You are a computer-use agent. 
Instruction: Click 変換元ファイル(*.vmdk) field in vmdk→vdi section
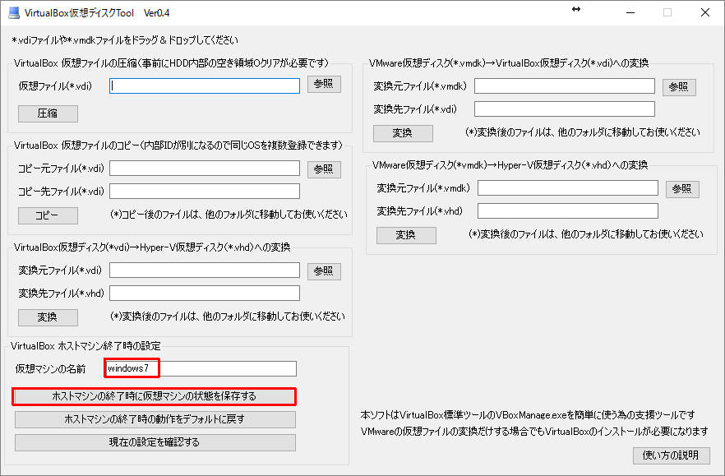coord(565,85)
